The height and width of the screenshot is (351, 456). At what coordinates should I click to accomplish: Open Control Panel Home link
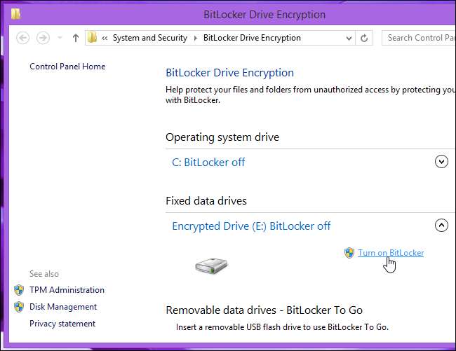coord(67,67)
